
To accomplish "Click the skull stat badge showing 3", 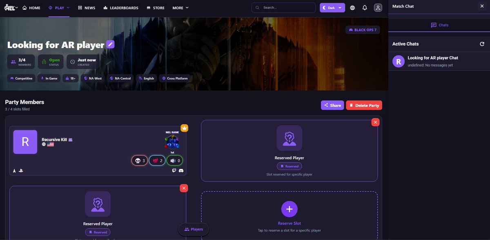I will click(140, 161).
